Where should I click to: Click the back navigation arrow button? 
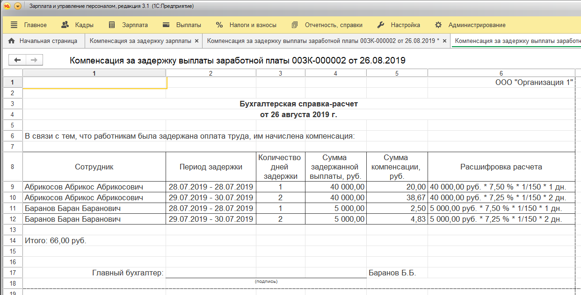tap(18, 60)
